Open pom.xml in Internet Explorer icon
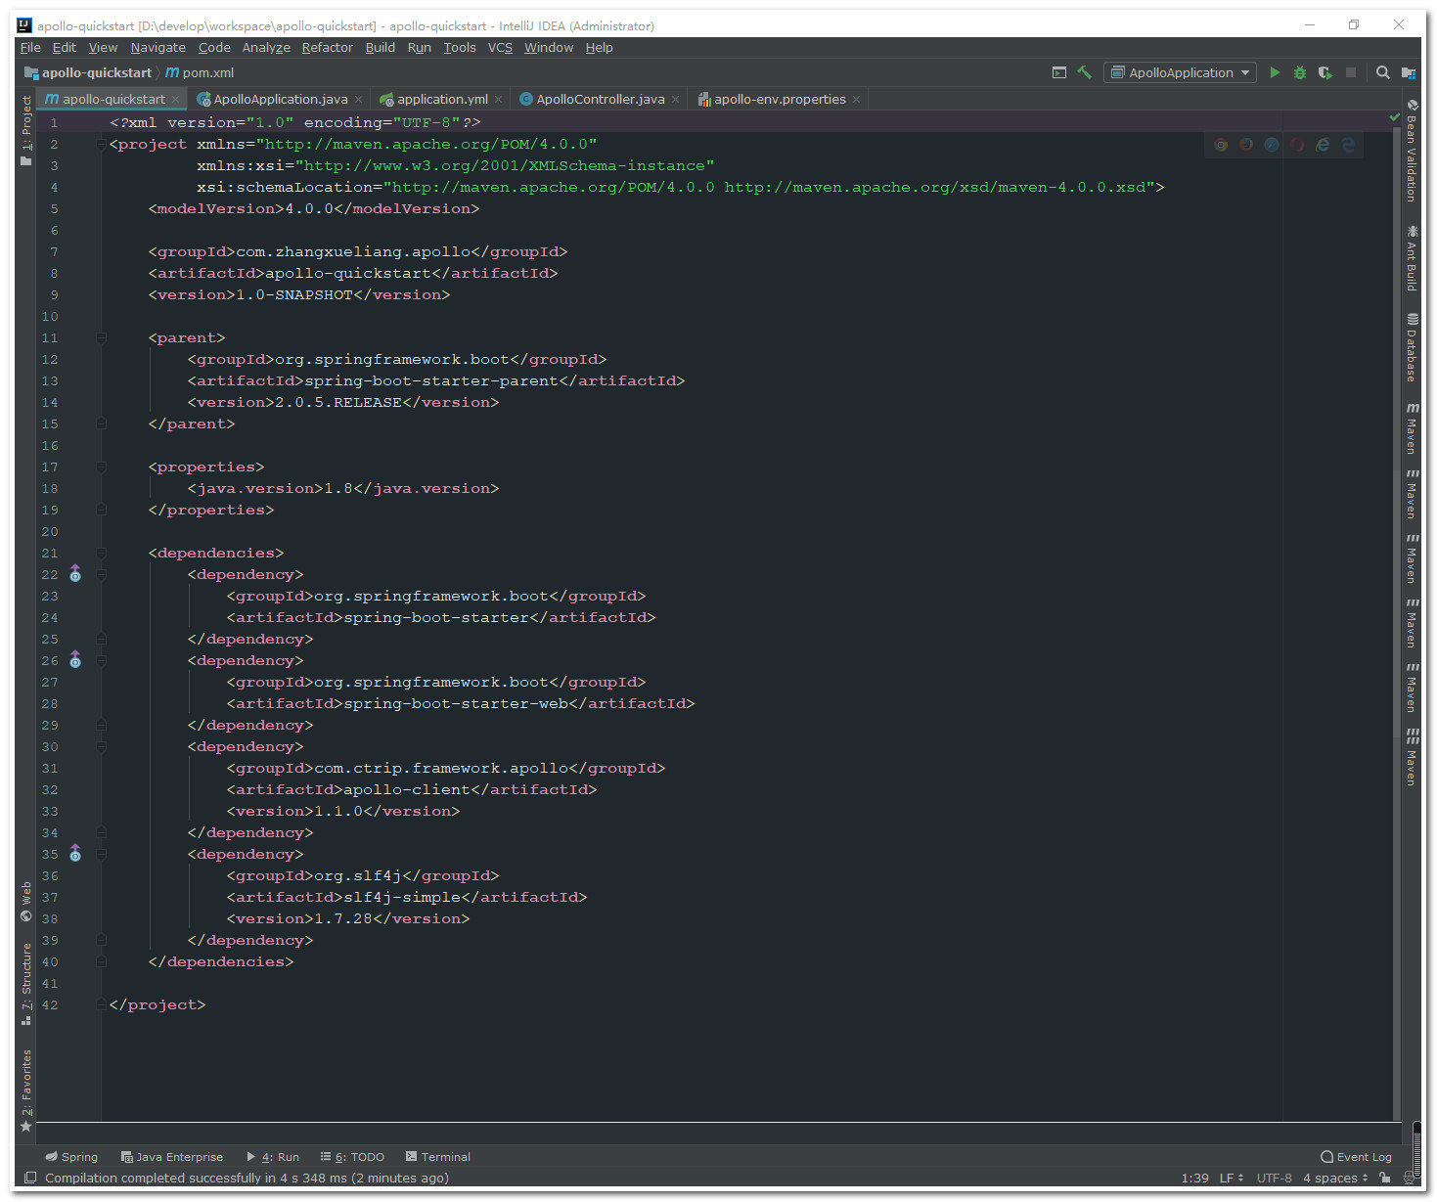The image size is (1437, 1202). point(1323,145)
